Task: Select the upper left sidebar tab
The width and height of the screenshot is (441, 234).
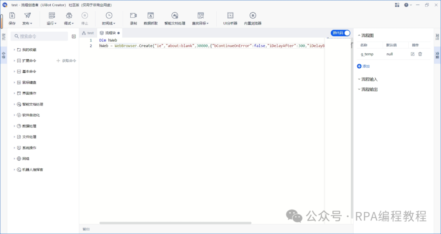Action: 3,37
